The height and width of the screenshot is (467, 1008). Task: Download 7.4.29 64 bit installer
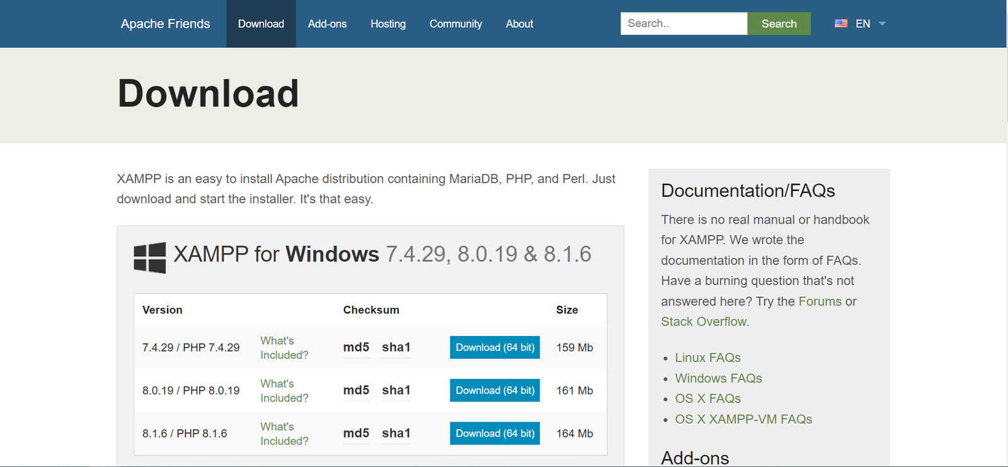coord(495,347)
